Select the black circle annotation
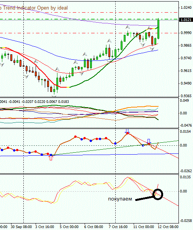The image size is (193, 230). pos(158,194)
